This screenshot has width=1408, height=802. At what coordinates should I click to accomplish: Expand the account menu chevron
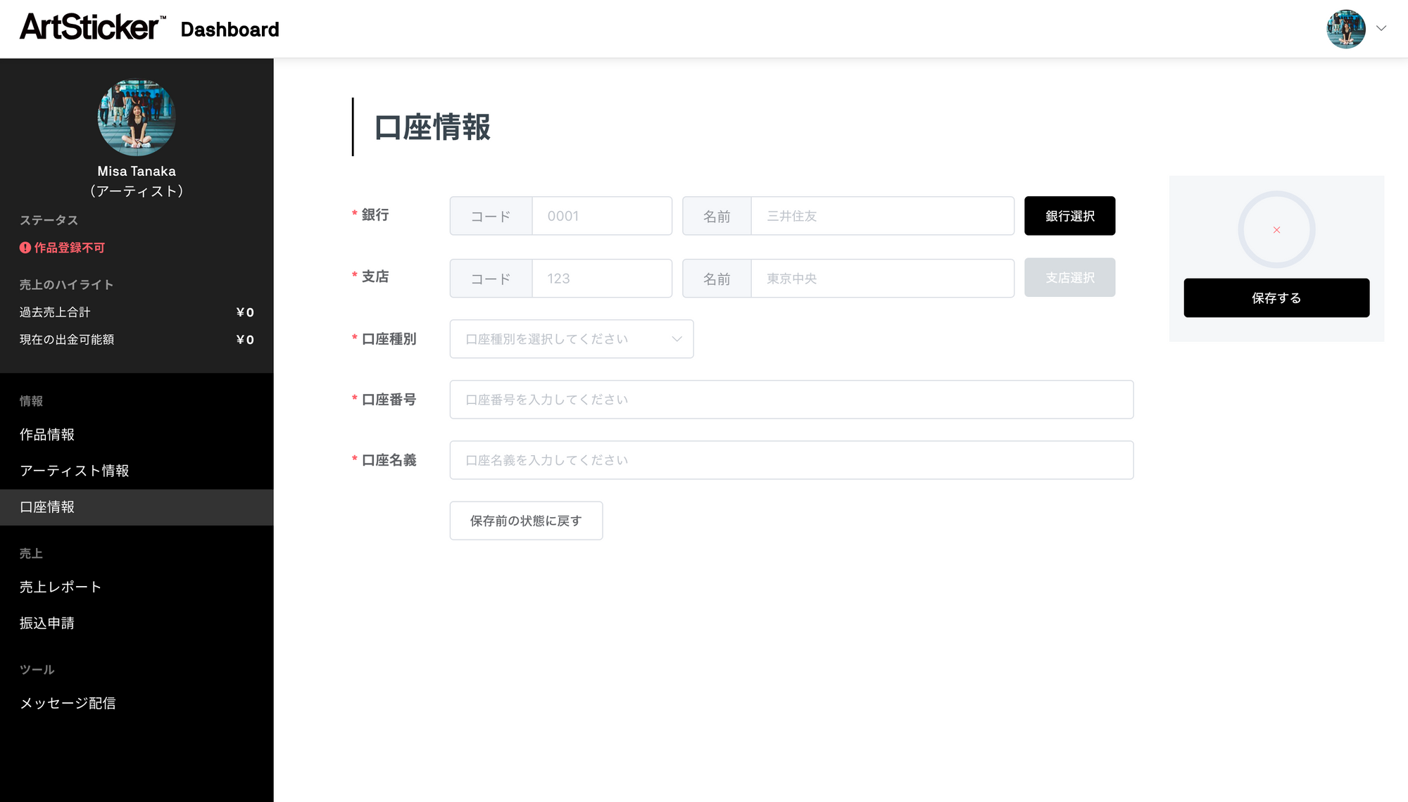(x=1381, y=29)
